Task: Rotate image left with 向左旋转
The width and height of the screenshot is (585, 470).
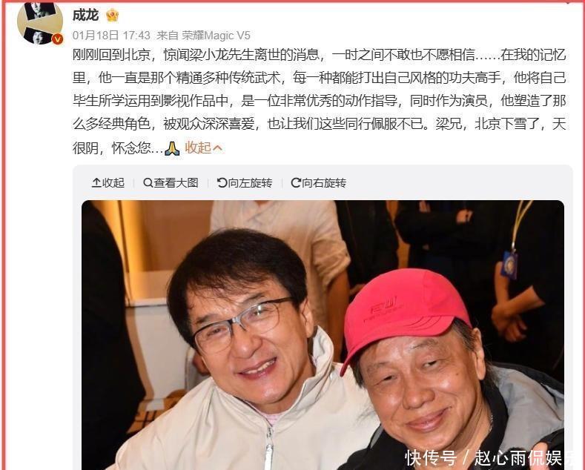Action: click(x=245, y=183)
